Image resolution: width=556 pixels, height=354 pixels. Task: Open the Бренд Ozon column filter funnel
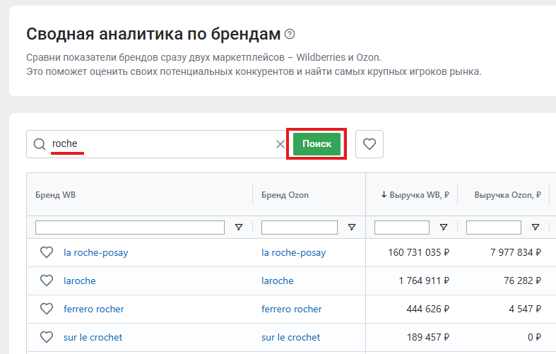[x=351, y=227]
